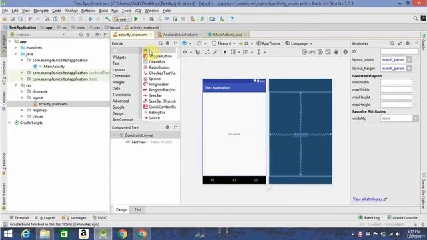
Task: Open the Logcat tool window
Action: [45, 218]
